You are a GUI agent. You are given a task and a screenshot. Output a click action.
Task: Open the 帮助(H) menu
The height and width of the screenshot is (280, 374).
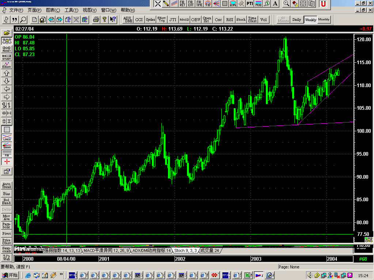127,10
